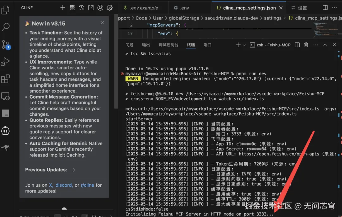The image size is (342, 217).
Task: Open editor More Actions ellipsis
Action: (x=334, y=8)
